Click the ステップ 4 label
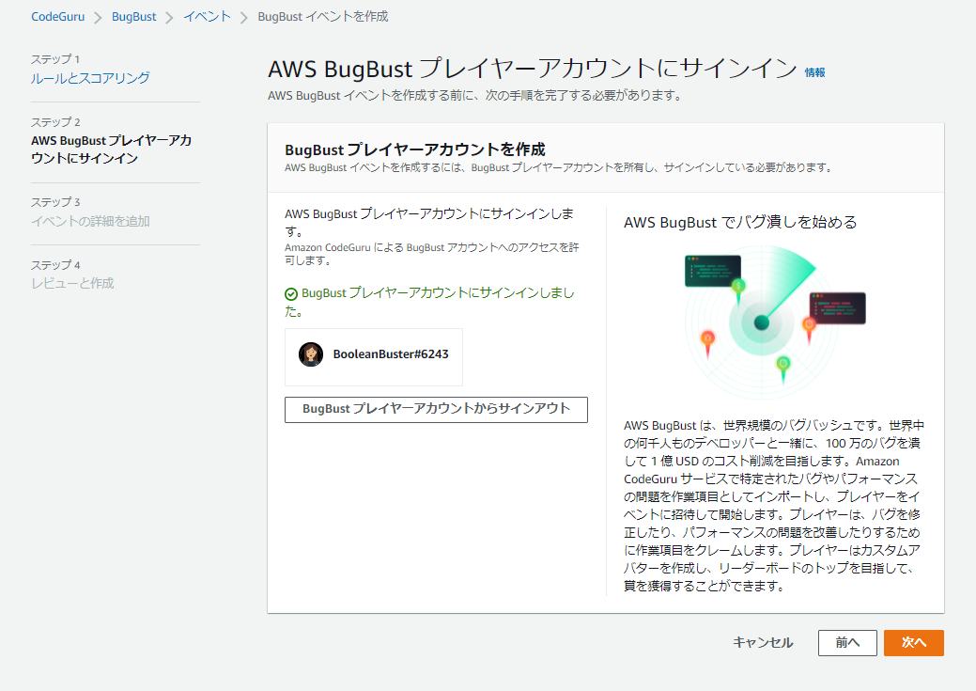Viewport: 976px width, 691px height. (55, 265)
